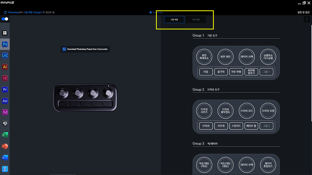Select the 지우개 key
The image size is (312, 175).
(221, 126)
